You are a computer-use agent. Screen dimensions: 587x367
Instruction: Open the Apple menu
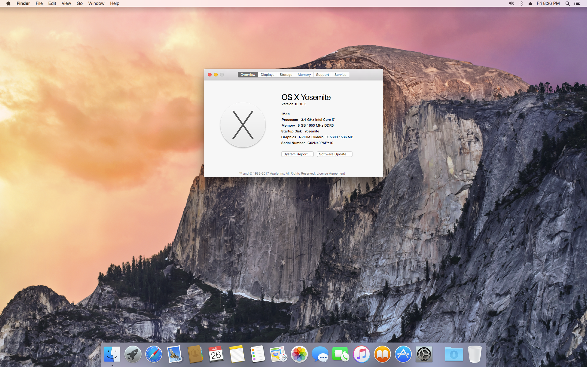click(x=8, y=3)
